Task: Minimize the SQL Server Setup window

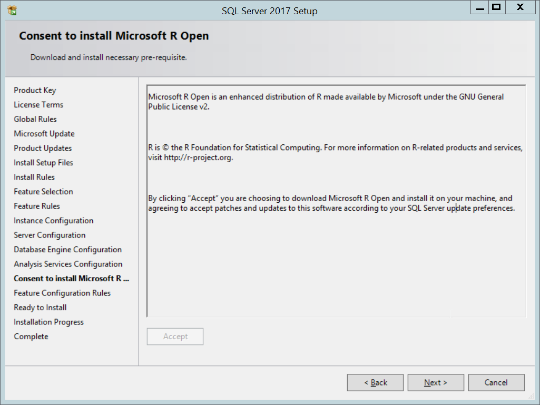Action: 479,7
